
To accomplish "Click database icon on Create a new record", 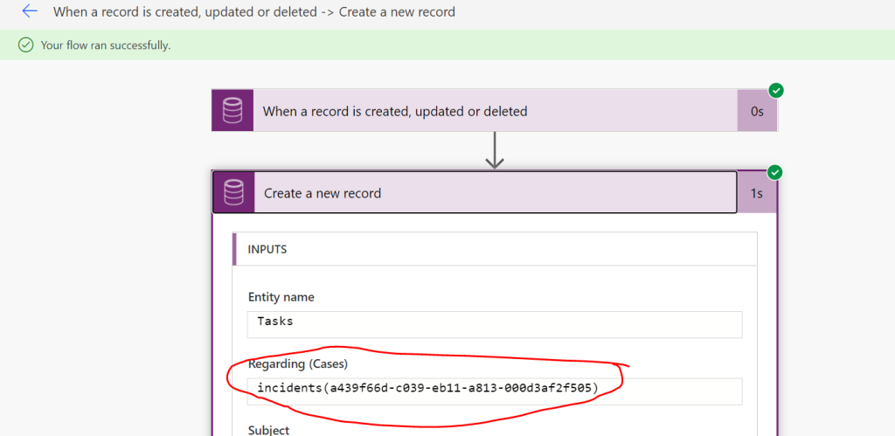I will pyautogui.click(x=233, y=193).
